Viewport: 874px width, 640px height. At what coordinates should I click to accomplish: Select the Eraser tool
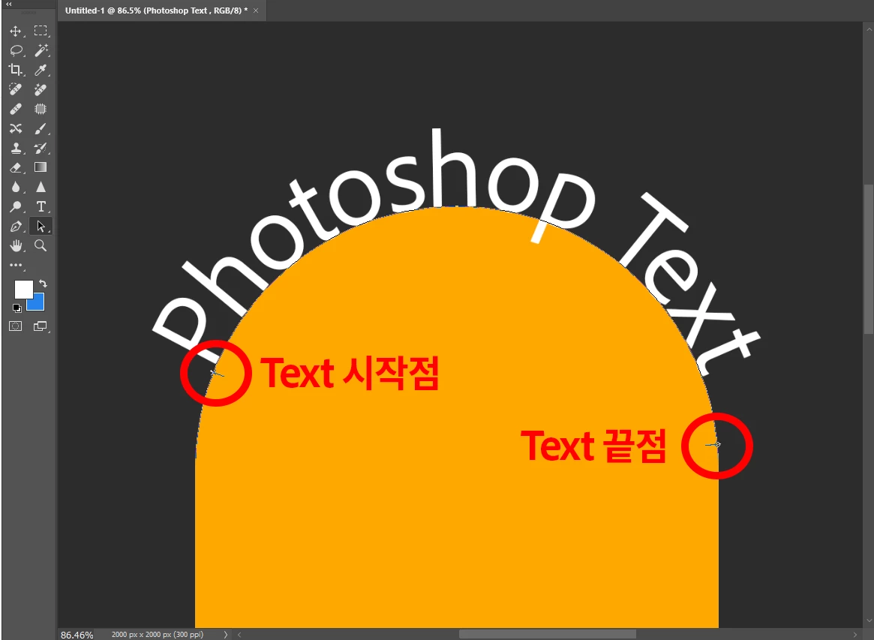16,167
